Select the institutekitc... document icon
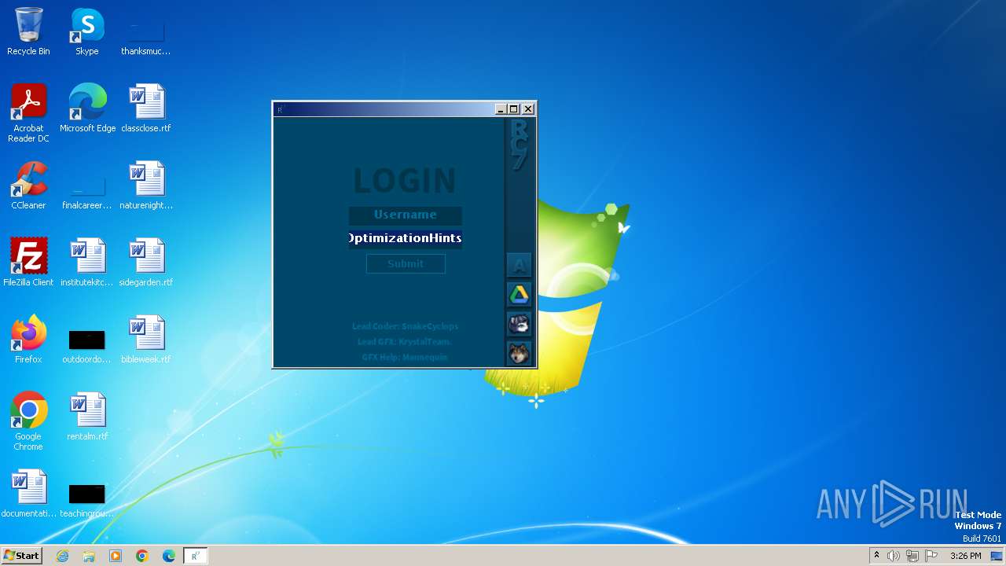 (x=87, y=263)
